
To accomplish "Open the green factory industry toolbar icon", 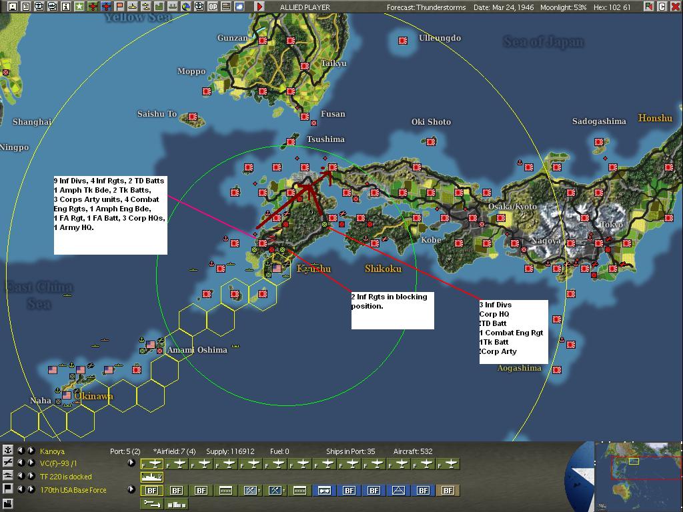I will point(159,7).
